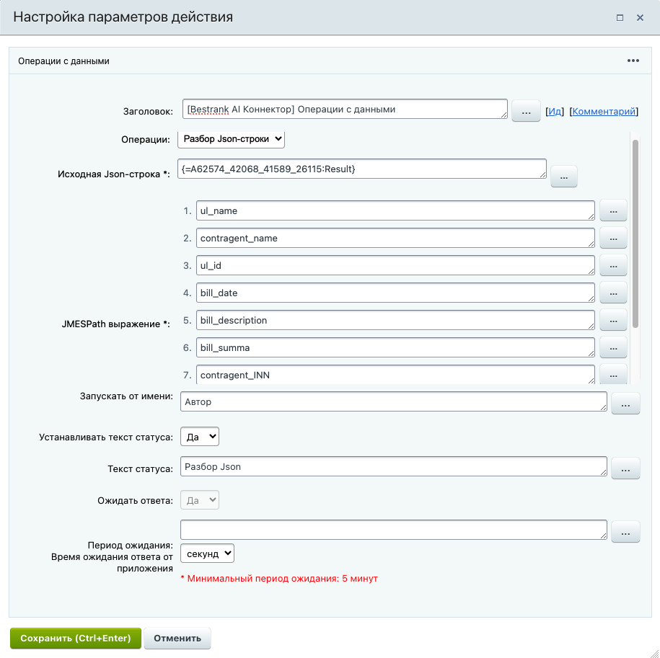
Task: Focus the bill_summa expression field
Action: [395, 348]
